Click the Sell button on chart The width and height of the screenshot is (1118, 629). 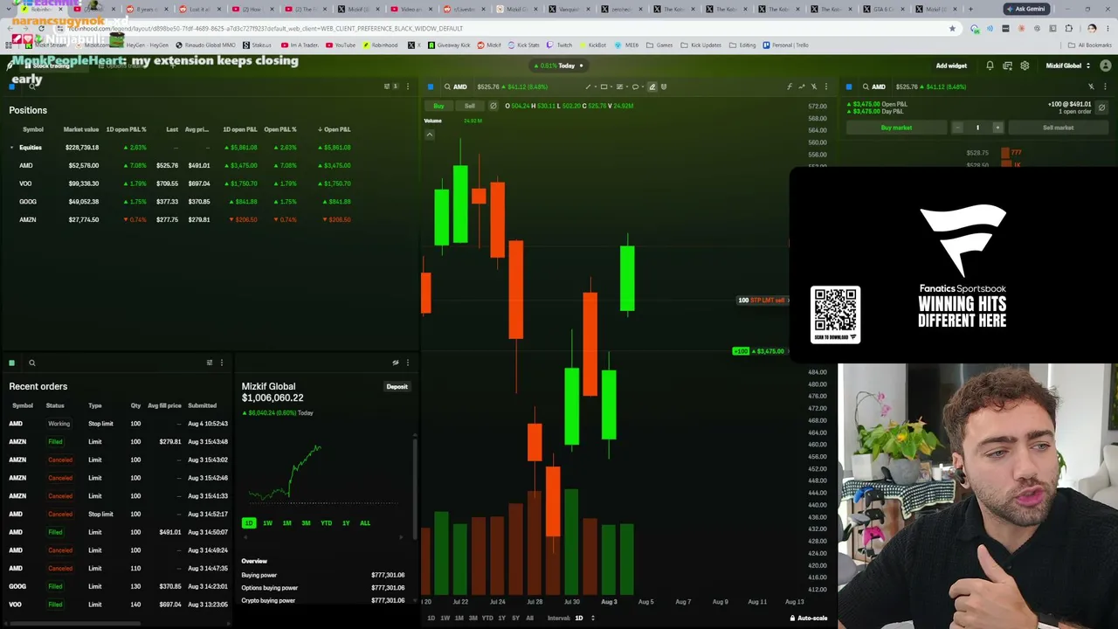coord(470,106)
